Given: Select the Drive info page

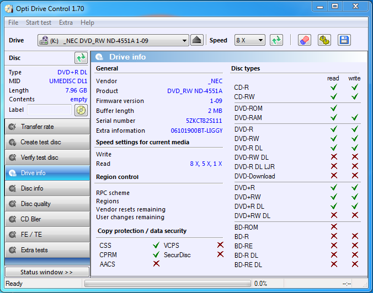Looking at the screenshot, I should 47,173.
